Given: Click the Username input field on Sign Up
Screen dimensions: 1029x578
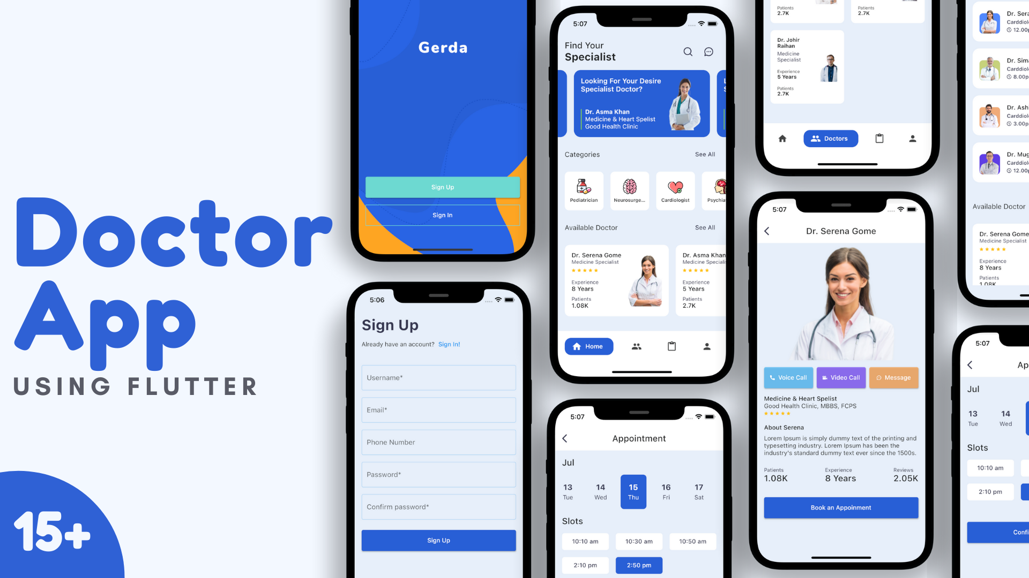Looking at the screenshot, I should click(x=437, y=377).
